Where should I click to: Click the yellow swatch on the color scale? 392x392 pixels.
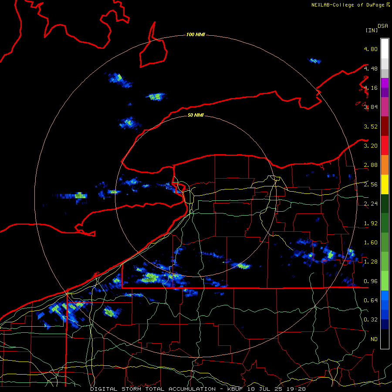click(x=385, y=184)
